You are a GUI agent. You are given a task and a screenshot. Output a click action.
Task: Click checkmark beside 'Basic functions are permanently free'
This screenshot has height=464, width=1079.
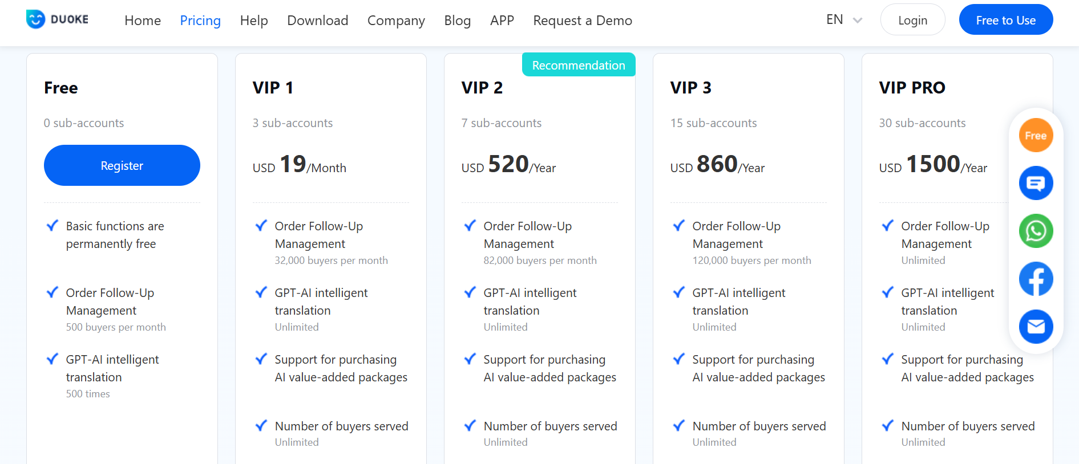click(x=52, y=226)
